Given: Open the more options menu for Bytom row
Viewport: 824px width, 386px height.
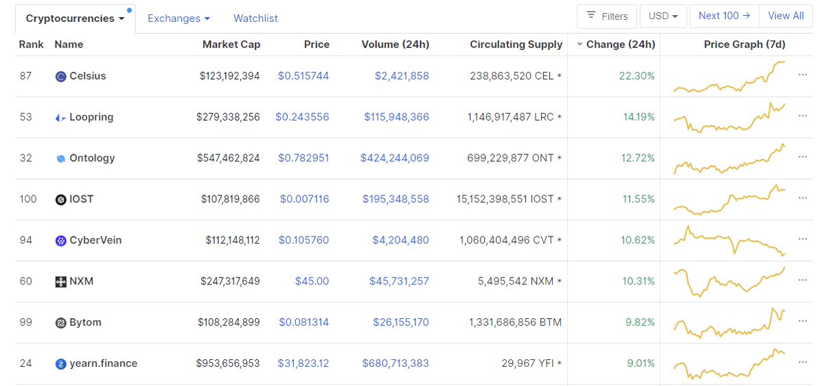Looking at the screenshot, I should [x=803, y=322].
